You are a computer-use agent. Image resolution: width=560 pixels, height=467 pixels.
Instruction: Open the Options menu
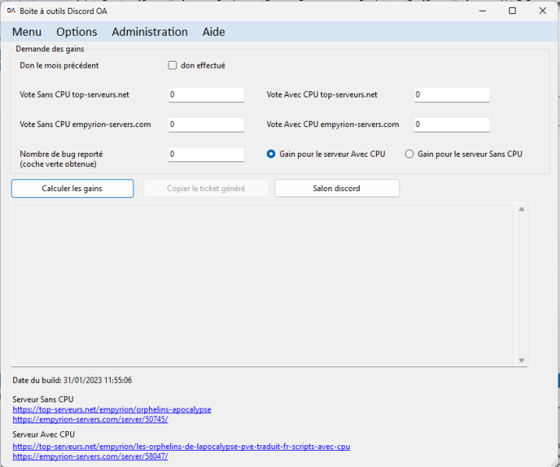(76, 32)
